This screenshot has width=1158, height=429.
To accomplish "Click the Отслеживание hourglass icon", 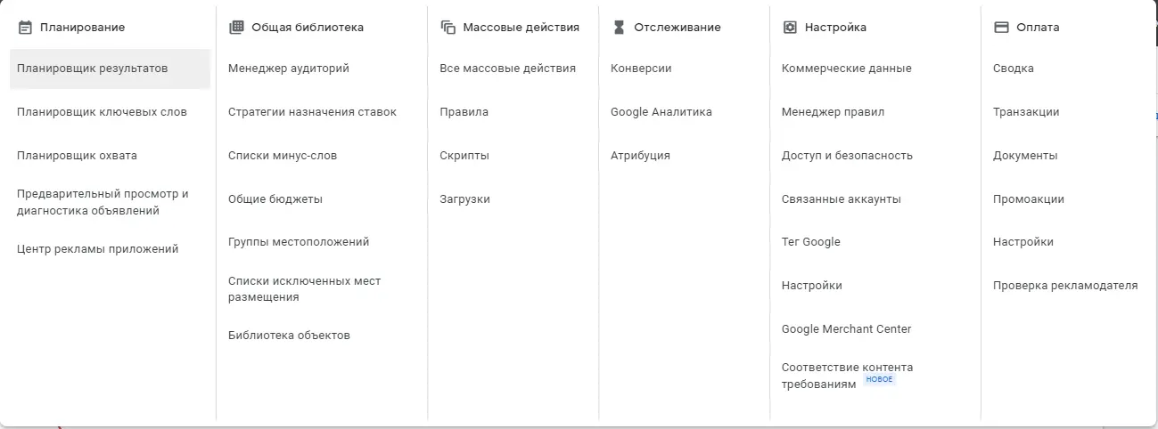I will [620, 28].
